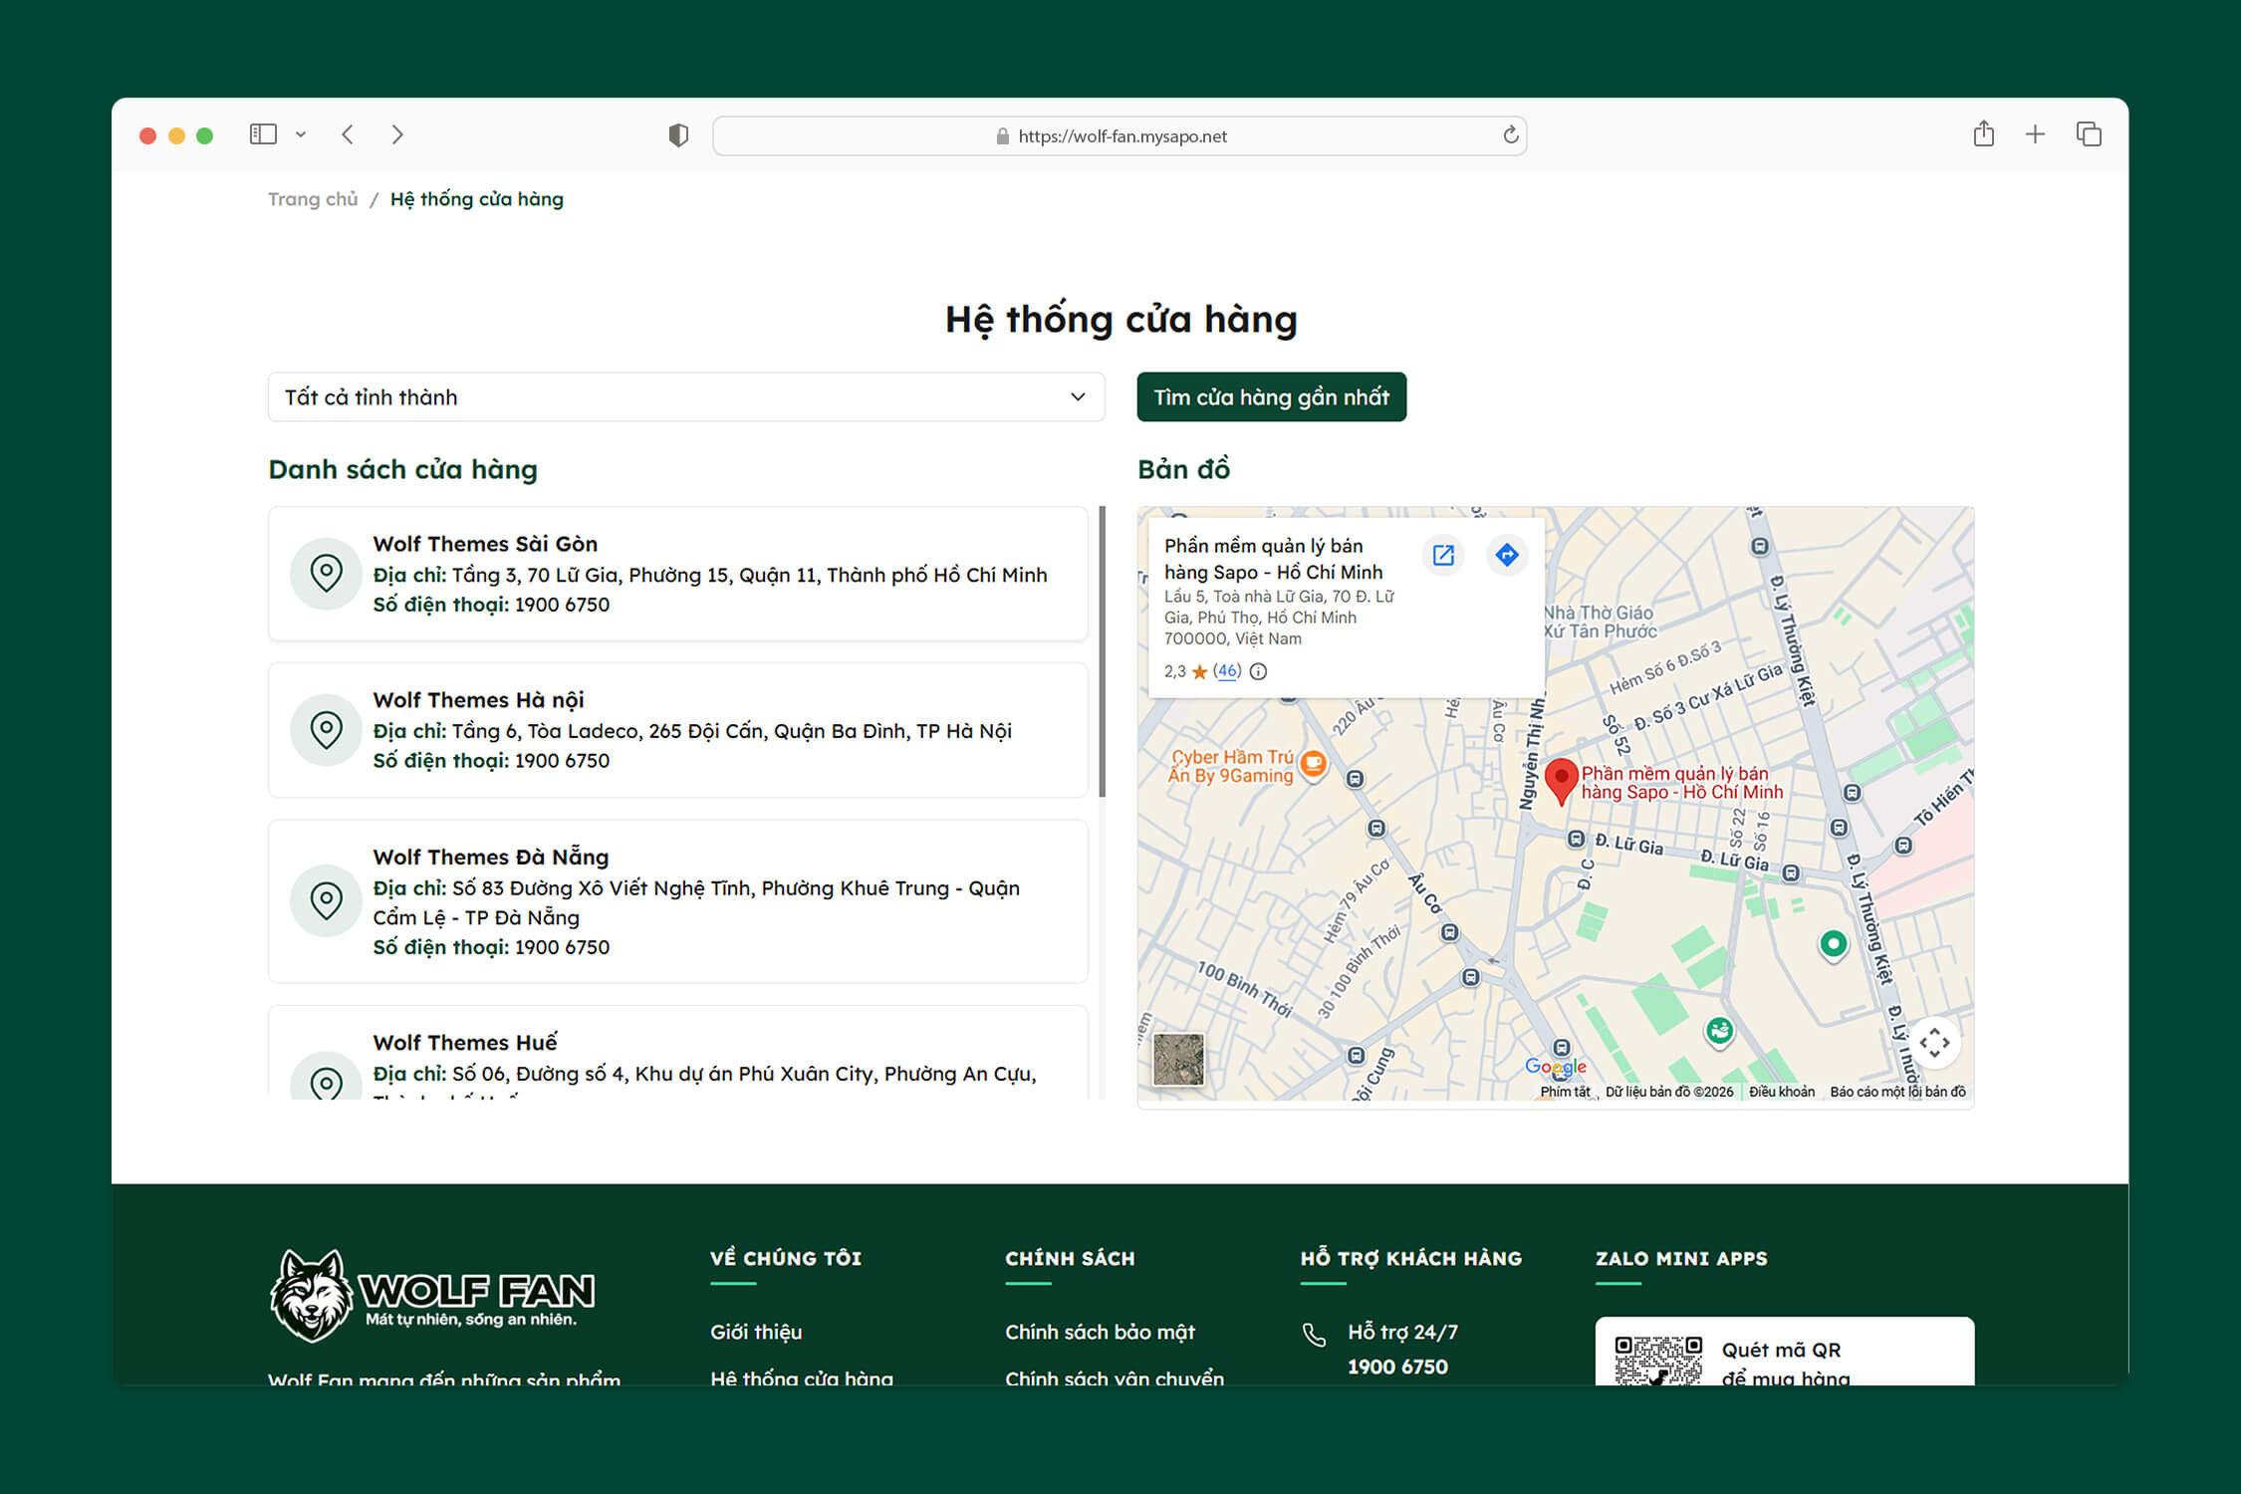Reload the wolf-fan.mysapo.net page

pos(1510,135)
